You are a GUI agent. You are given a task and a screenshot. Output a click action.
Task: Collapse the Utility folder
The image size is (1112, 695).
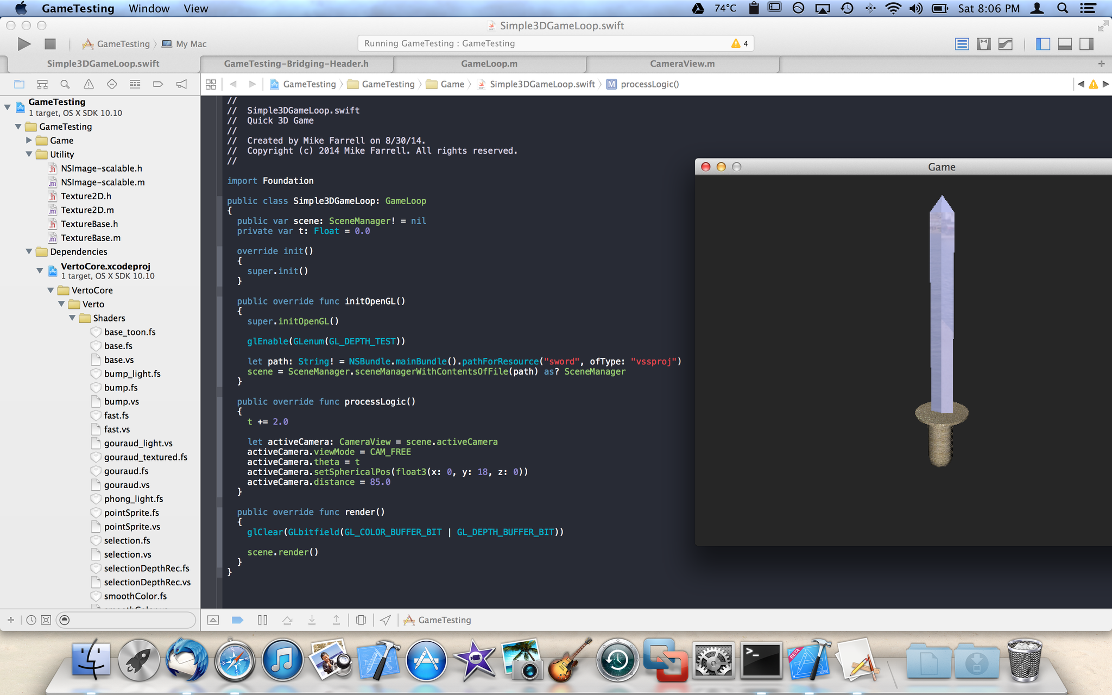point(29,154)
